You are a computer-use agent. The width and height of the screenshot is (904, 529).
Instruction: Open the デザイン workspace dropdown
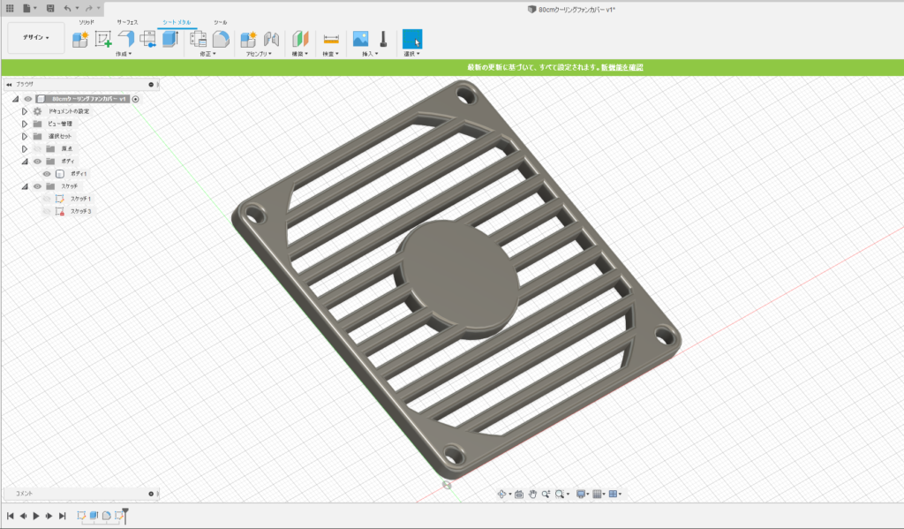[x=36, y=38]
